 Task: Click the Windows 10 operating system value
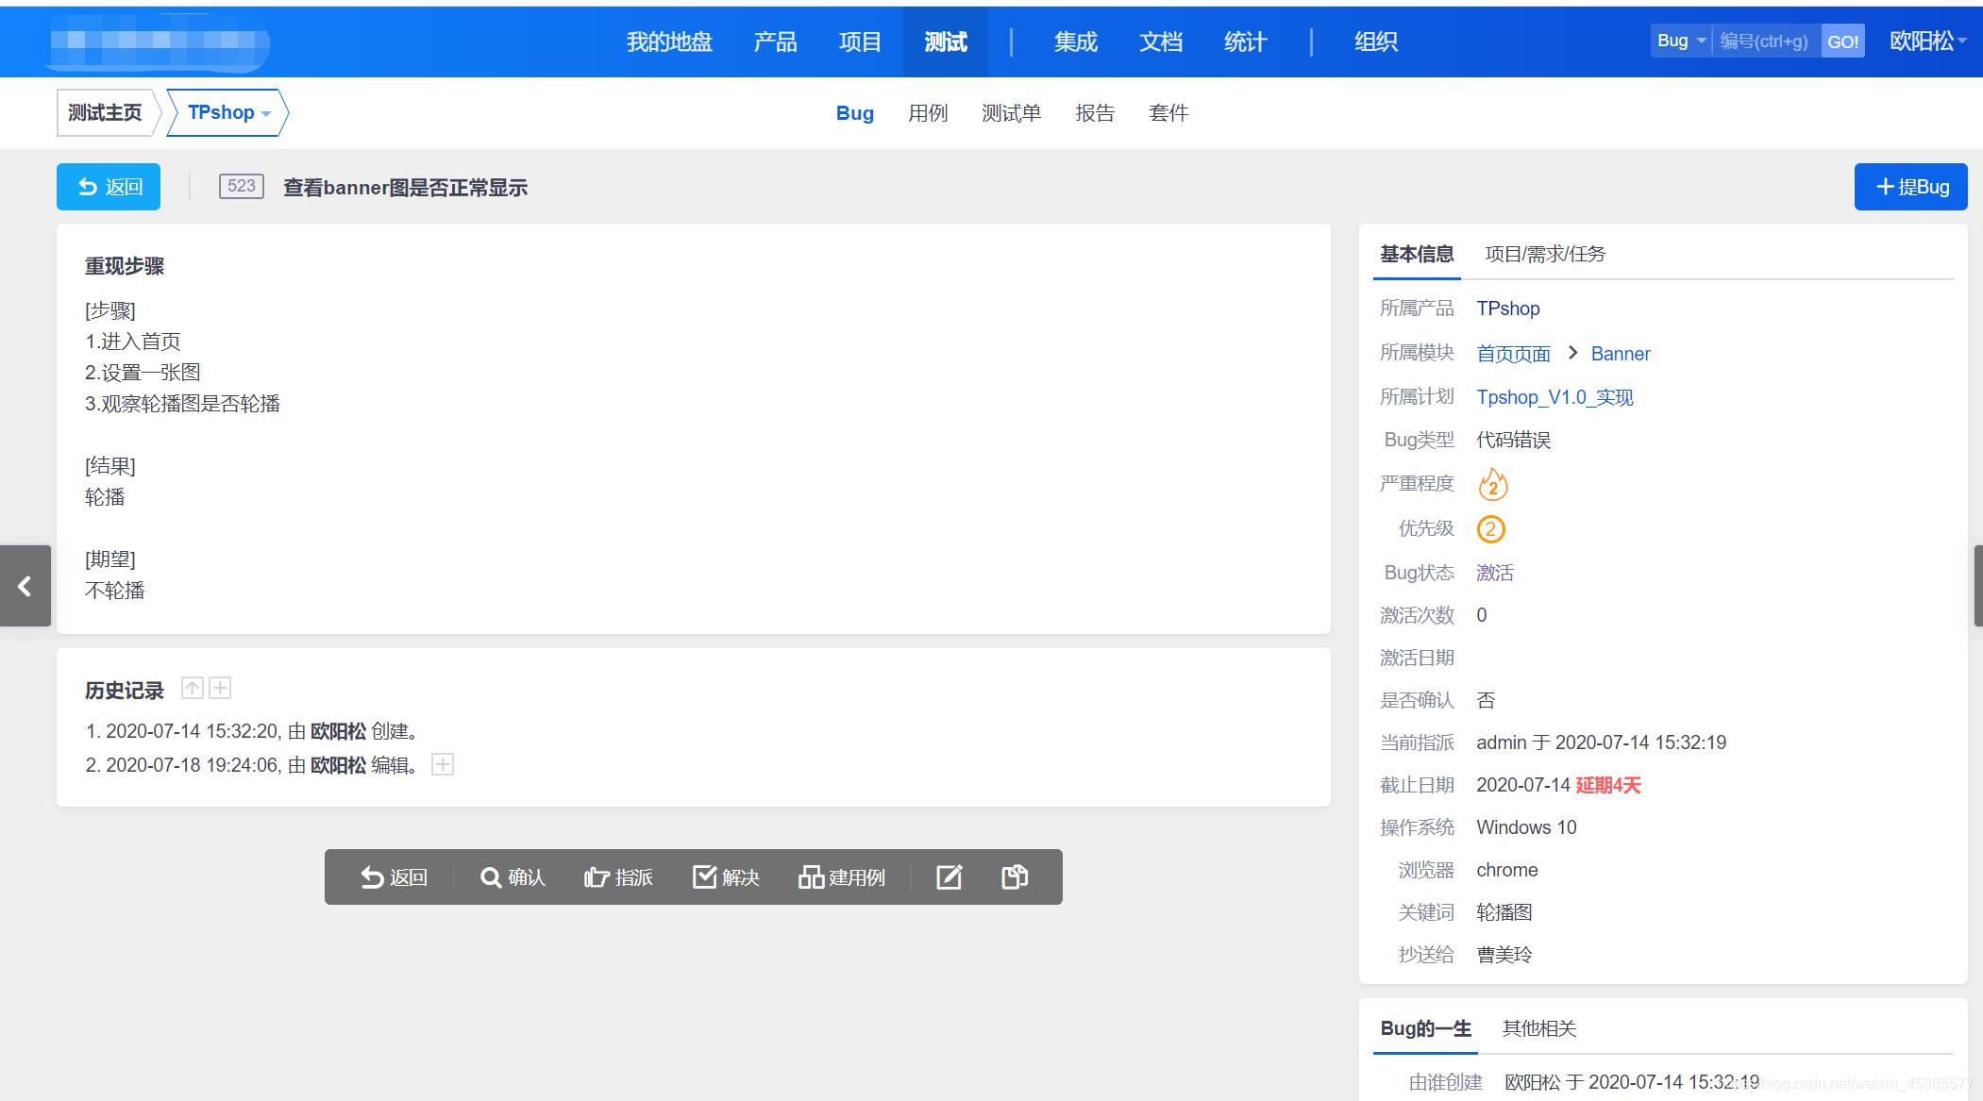[1526, 827]
